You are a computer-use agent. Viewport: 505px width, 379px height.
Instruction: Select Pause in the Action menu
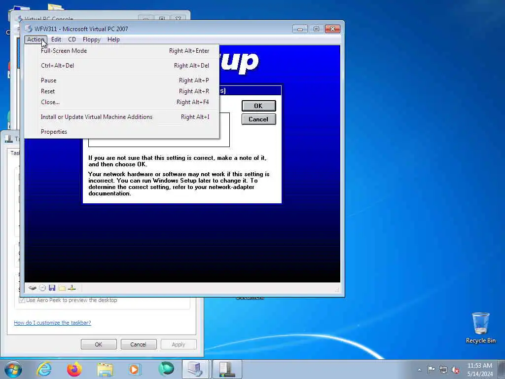coord(122,80)
